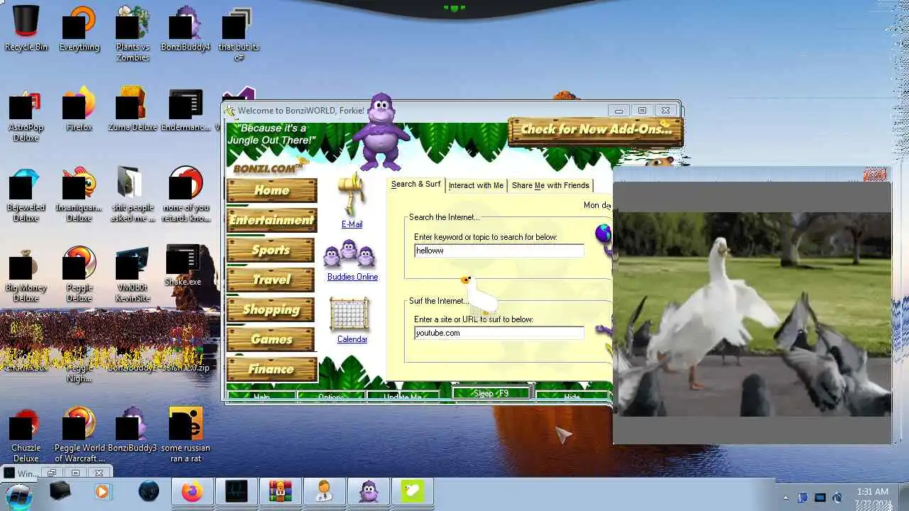Click the Options button in BonziWORLD
Viewport: 909px width, 511px height.
tap(331, 397)
